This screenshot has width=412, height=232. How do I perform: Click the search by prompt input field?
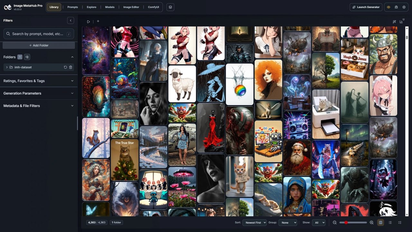(x=39, y=34)
